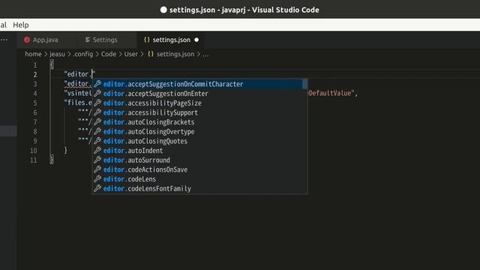Click the braces icon in breadcrumb
Viewport: 480px width, 270px height.
pyautogui.click(x=151, y=54)
